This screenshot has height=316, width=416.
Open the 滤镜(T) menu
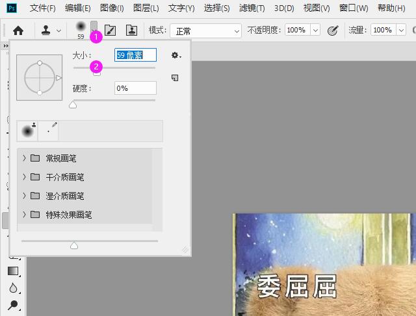pyautogui.click(x=252, y=8)
